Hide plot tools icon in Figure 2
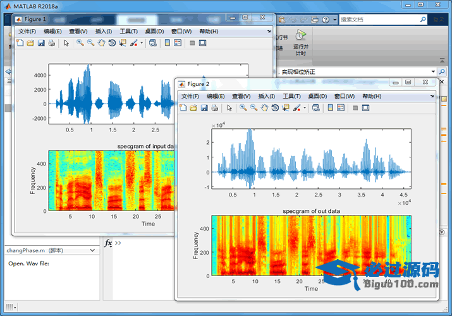The width and height of the screenshot is (452, 316). 355,107
